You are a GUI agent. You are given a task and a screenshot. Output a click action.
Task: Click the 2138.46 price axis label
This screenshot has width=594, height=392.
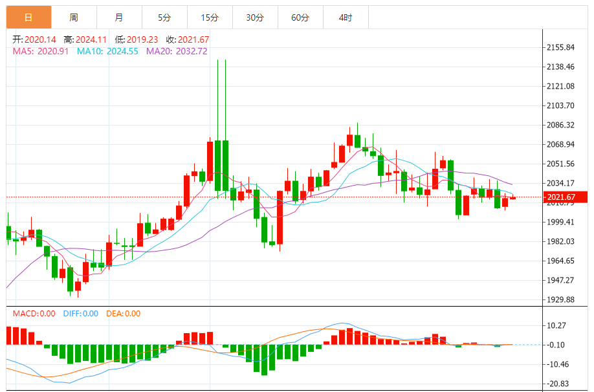tap(560, 67)
